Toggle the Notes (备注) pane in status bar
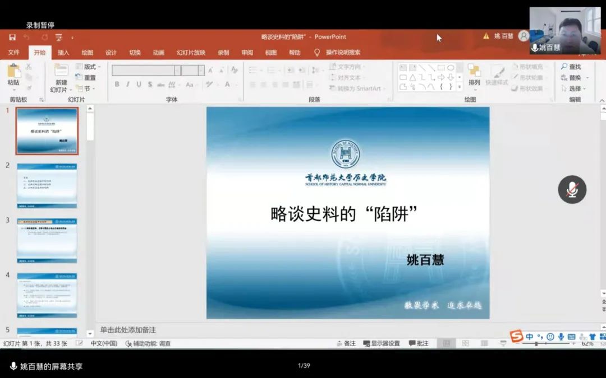This screenshot has height=378, width=606. (346, 343)
